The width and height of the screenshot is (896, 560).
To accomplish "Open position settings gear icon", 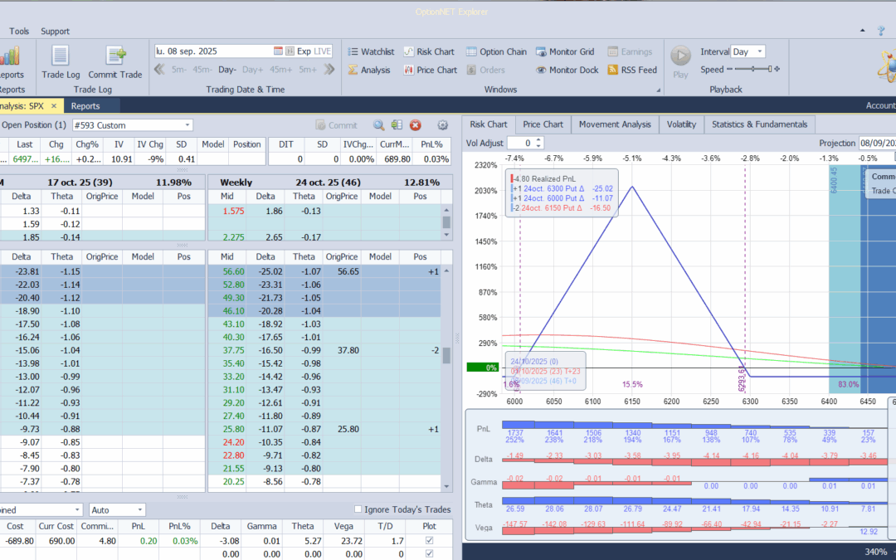I will pos(442,125).
